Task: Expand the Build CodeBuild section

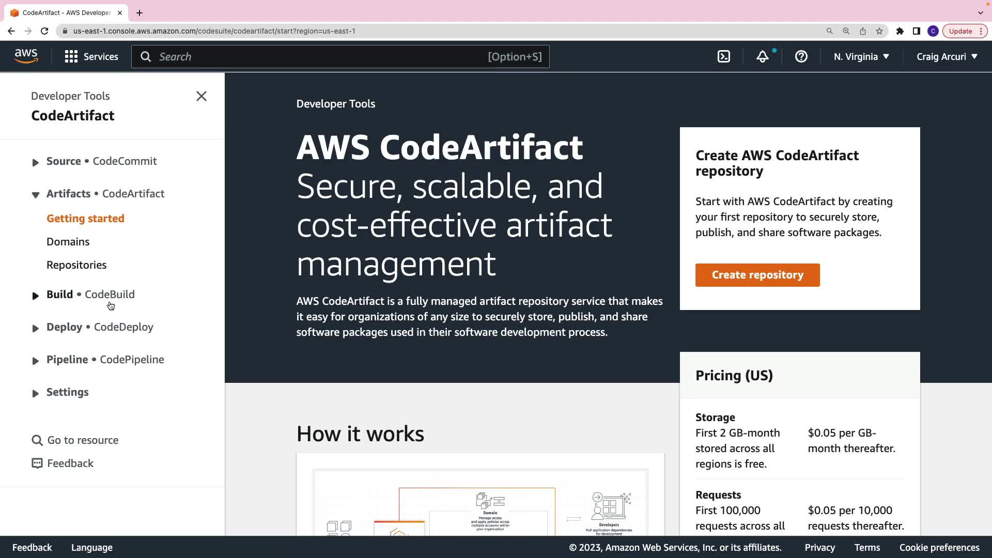Action: [35, 296]
